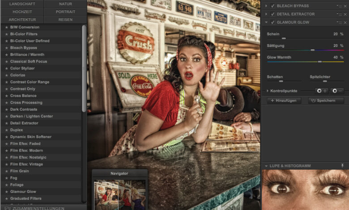Image resolution: width=349 pixels, height=210 pixels.
Task: Favorite the B/W Conversion filter star
Action: [x=6, y=27]
